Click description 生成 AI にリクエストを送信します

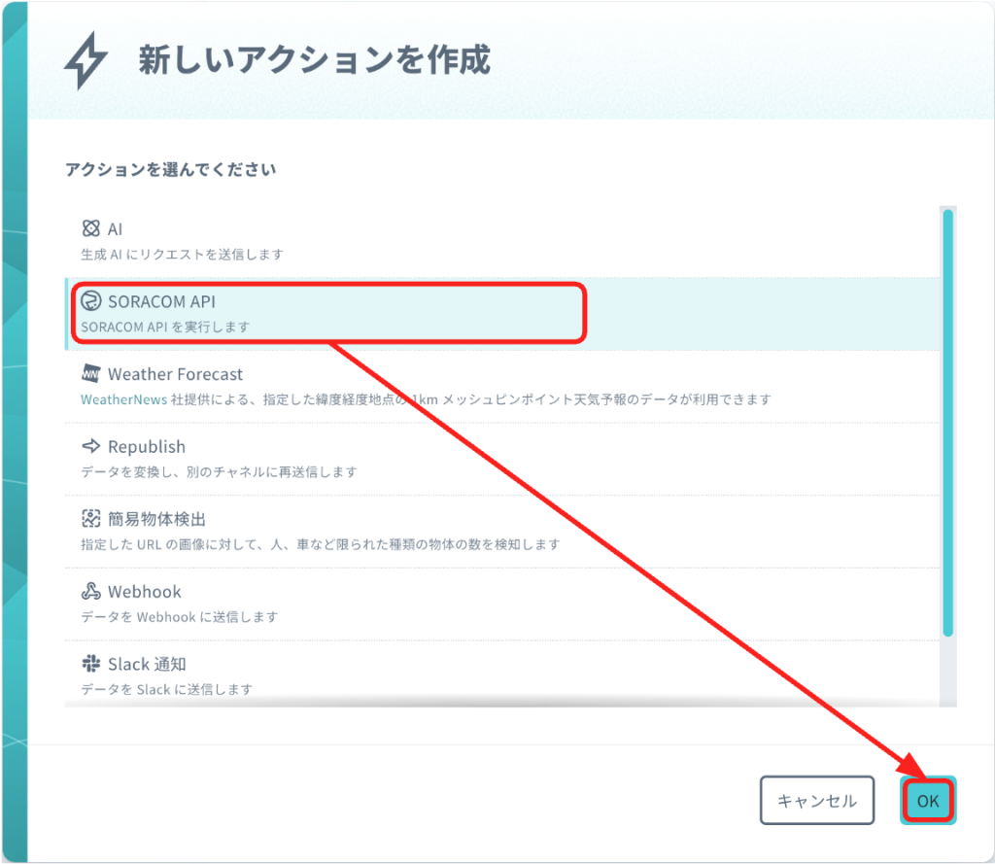coord(182,255)
